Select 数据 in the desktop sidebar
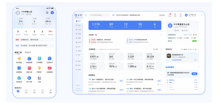221x105 pixels. coord(78,61)
